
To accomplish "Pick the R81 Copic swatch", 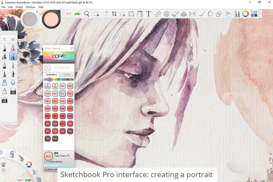I will [x=47, y=101].
